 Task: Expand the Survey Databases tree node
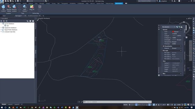pyautogui.click(x=1, y=24)
